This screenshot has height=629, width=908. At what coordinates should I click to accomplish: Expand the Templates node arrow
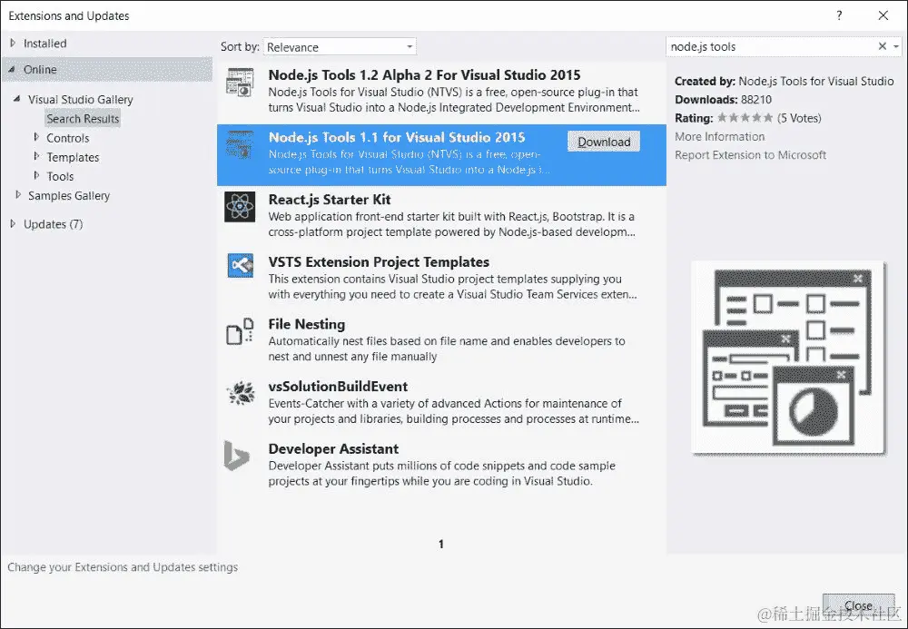coord(36,157)
